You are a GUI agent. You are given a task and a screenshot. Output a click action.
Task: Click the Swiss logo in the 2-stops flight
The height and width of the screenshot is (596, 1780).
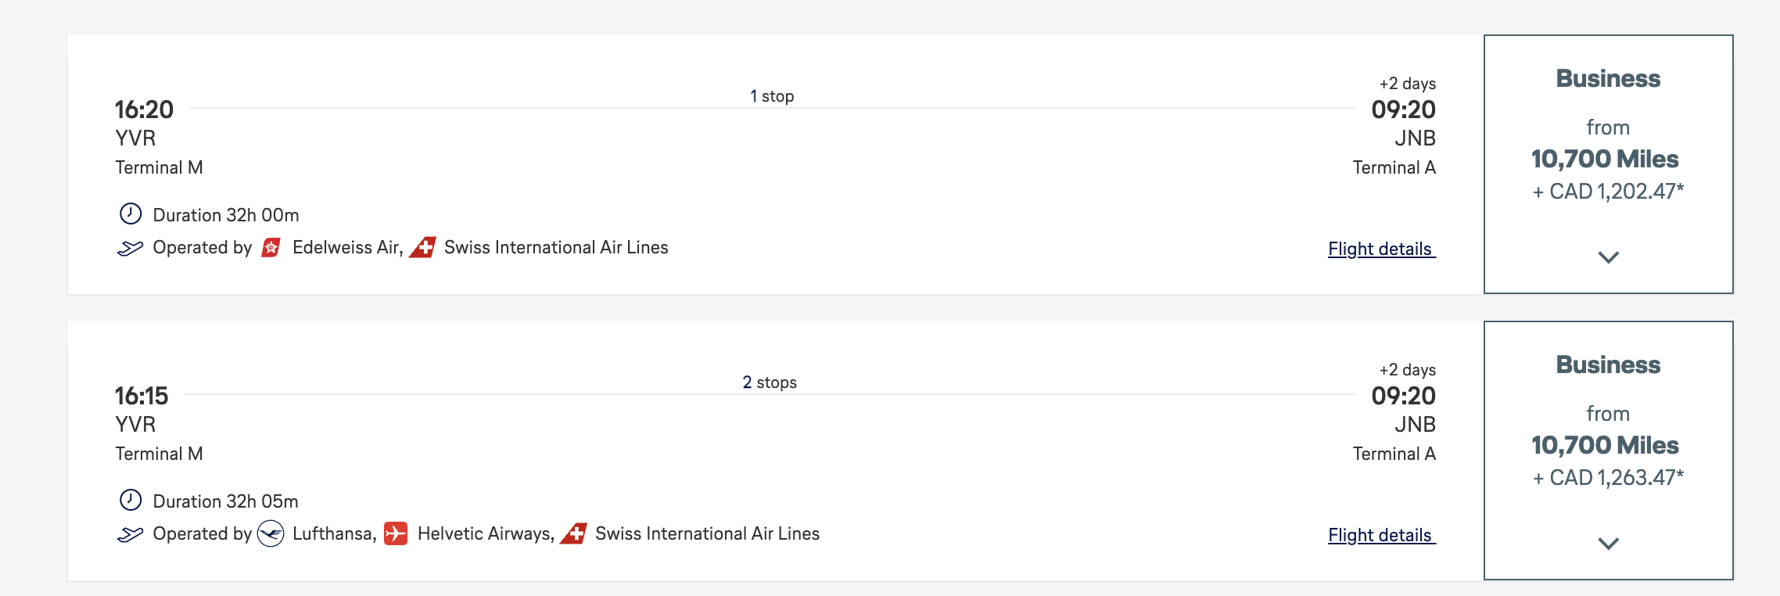pos(574,534)
